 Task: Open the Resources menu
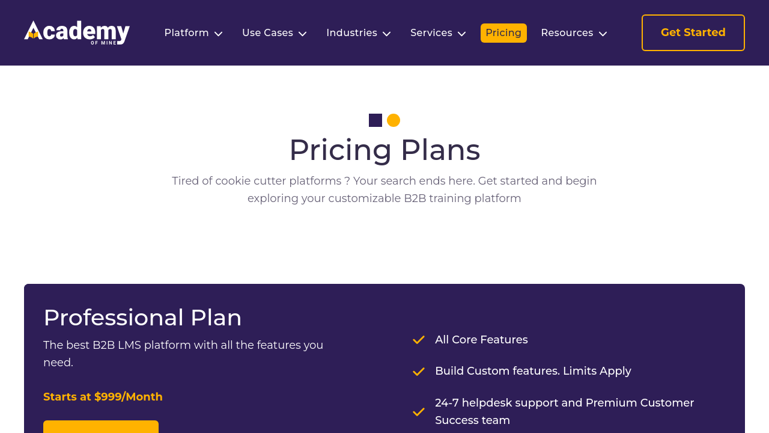click(567, 33)
